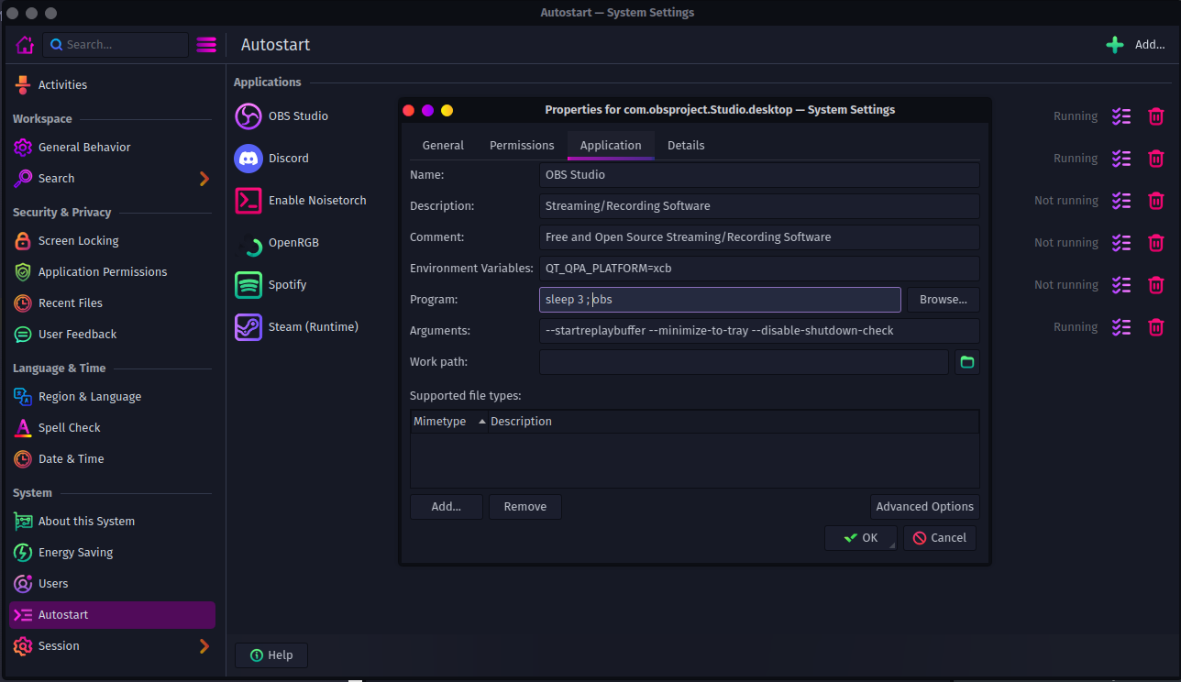Focus the sidebar Search field

click(116, 45)
